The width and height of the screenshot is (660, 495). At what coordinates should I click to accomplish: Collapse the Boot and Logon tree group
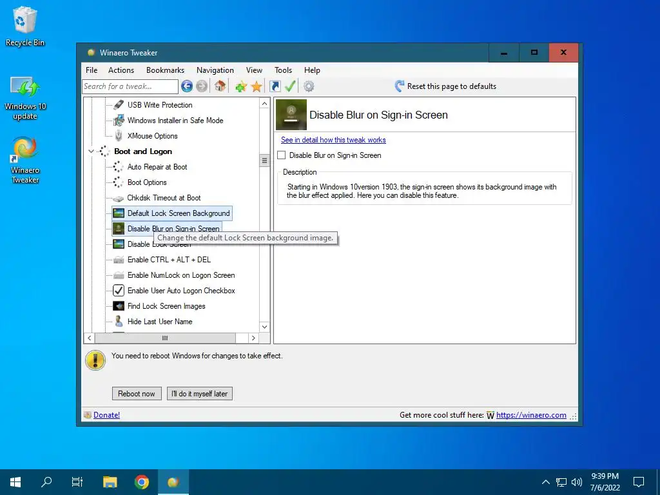coord(91,151)
